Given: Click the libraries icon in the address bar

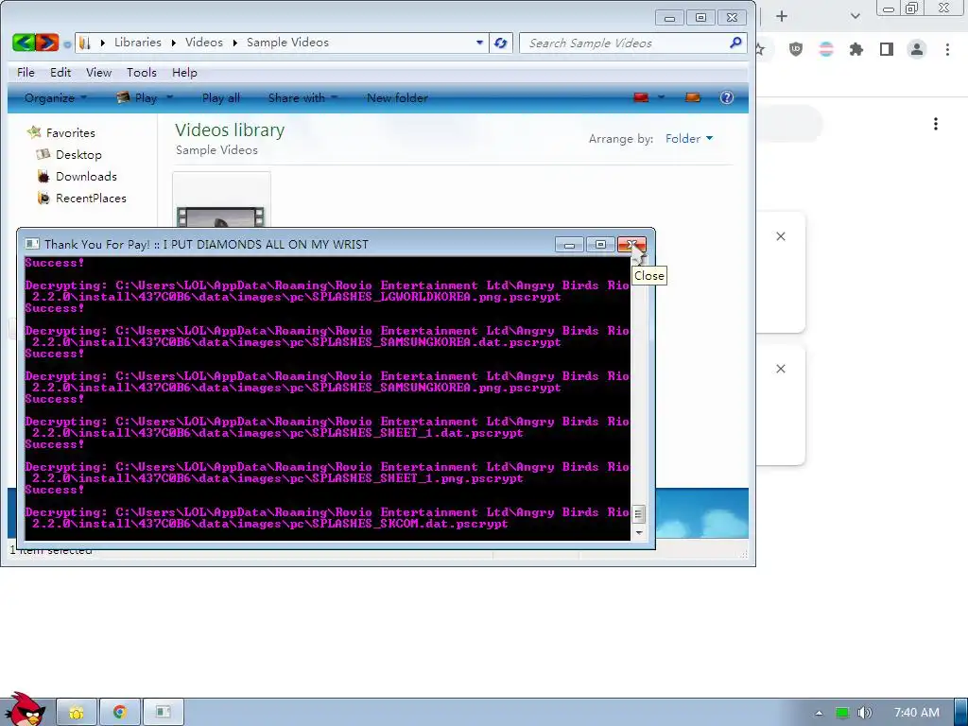Looking at the screenshot, I should click(85, 43).
